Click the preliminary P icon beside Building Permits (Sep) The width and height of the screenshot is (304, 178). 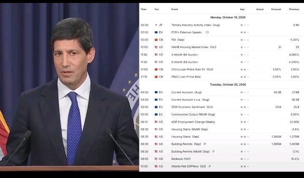coord(205,144)
